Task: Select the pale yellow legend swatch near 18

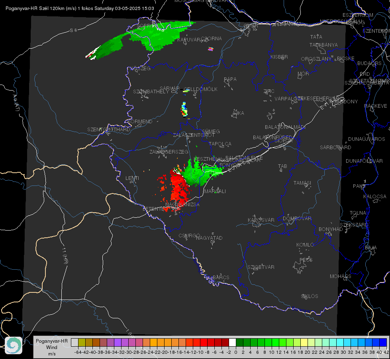Action: [304, 342]
